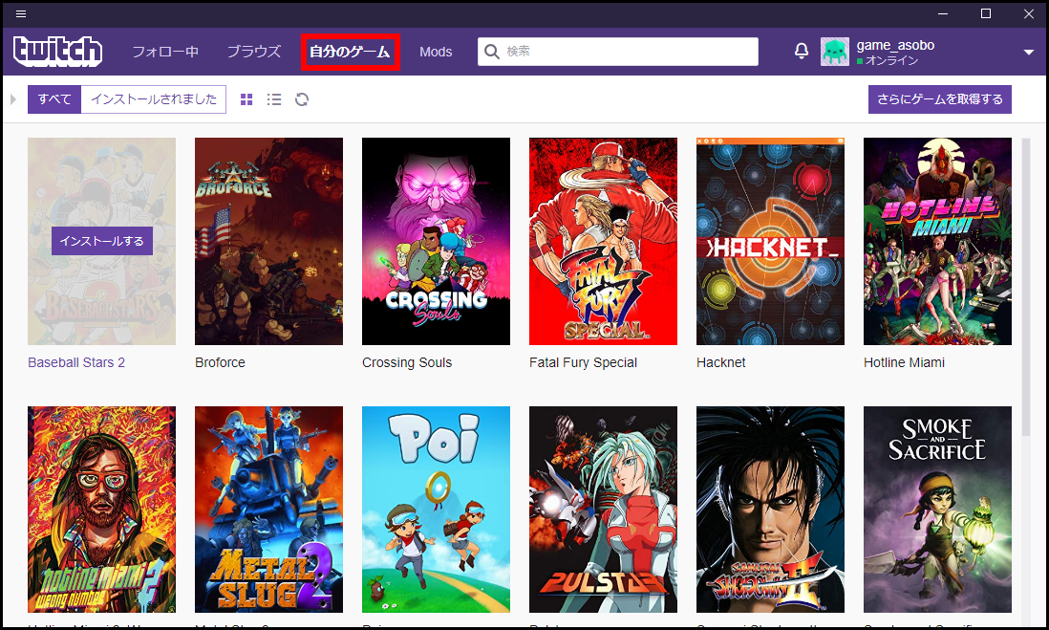Open the Samurai Shodown II cover
Screen dimensions: 1049x630
pyautogui.click(x=771, y=510)
